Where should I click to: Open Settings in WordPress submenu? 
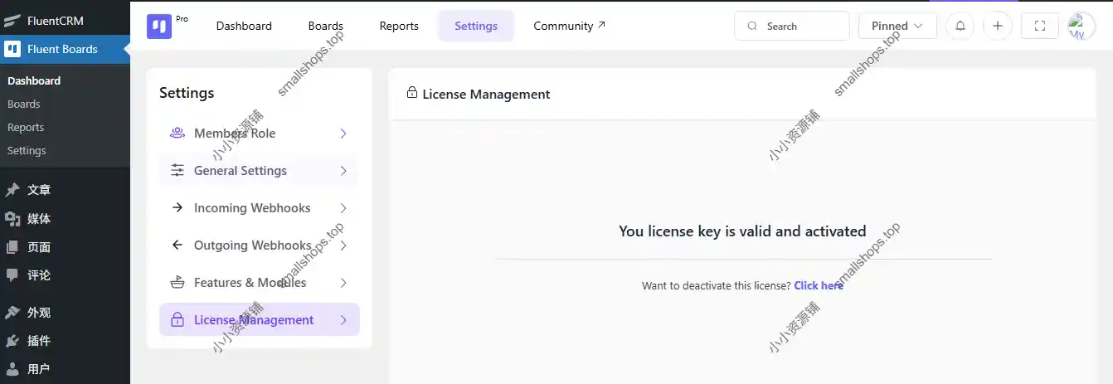27,150
